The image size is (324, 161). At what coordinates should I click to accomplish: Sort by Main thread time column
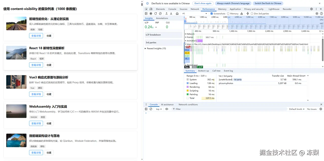(296, 76)
